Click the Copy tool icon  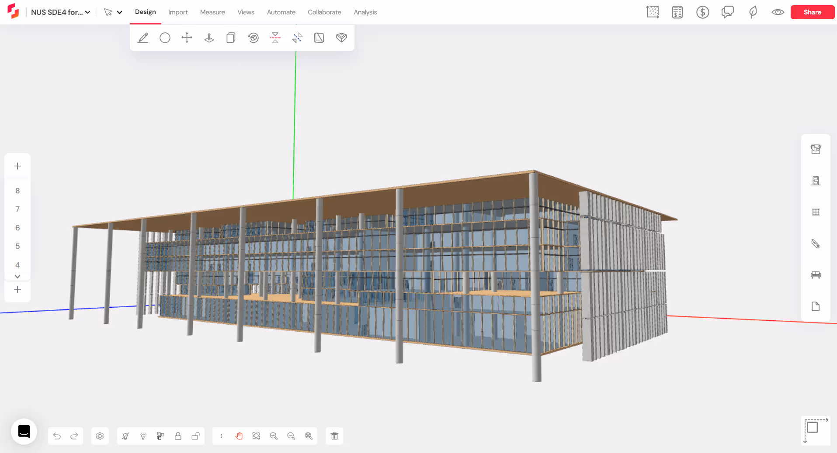point(231,38)
